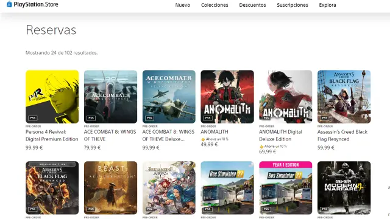Click Mostrando 24 de 102 resultados text
Viewport: 390px width, 219px height.
[62, 53]
